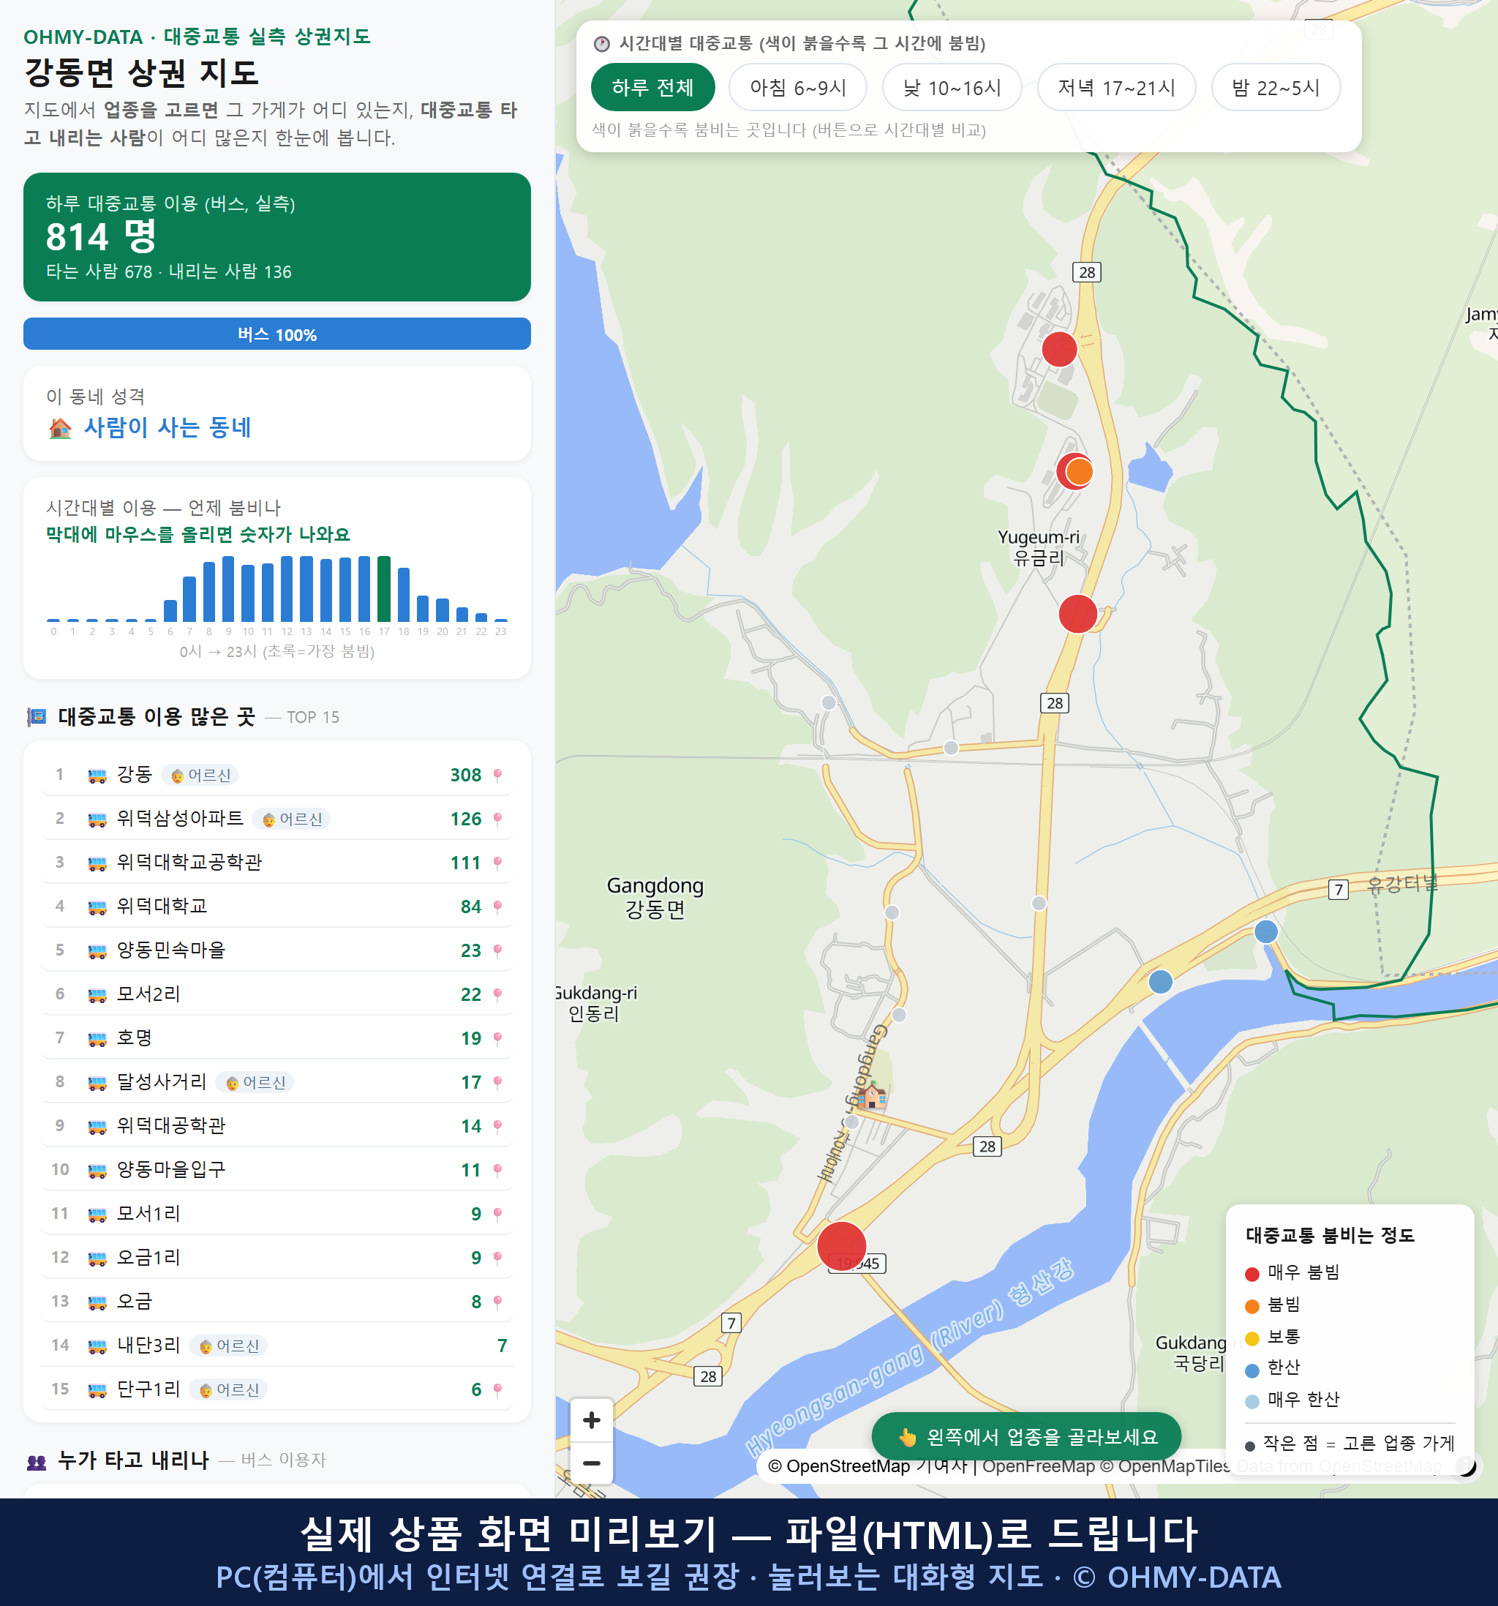This screenshot has height=1606, width=1498.
Task: Click the 814 명 daily ridership card
Action: click(277, 237)
